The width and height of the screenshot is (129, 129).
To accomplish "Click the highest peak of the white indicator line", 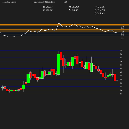I will (x=59, y=23).
